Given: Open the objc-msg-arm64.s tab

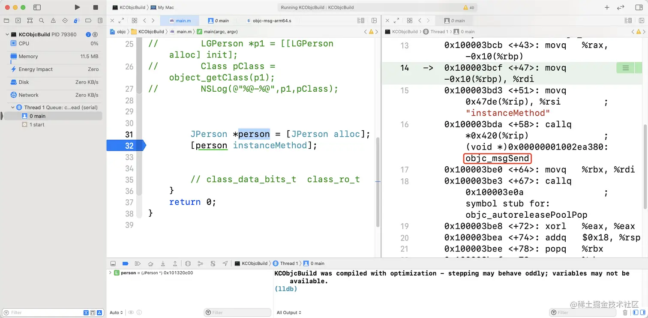Looking at the screenshot, I should 269,21.
